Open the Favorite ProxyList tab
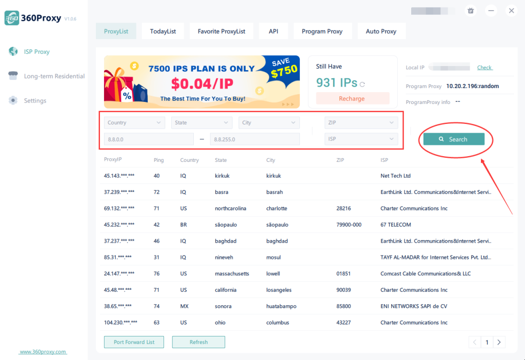525x360 pixels. pos(221,31)
